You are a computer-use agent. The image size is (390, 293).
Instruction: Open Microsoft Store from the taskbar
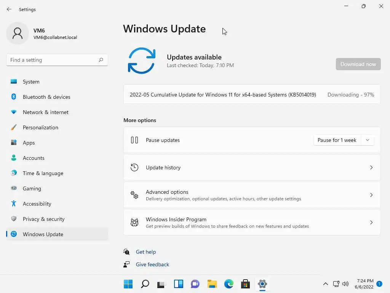tap(246, 284)
